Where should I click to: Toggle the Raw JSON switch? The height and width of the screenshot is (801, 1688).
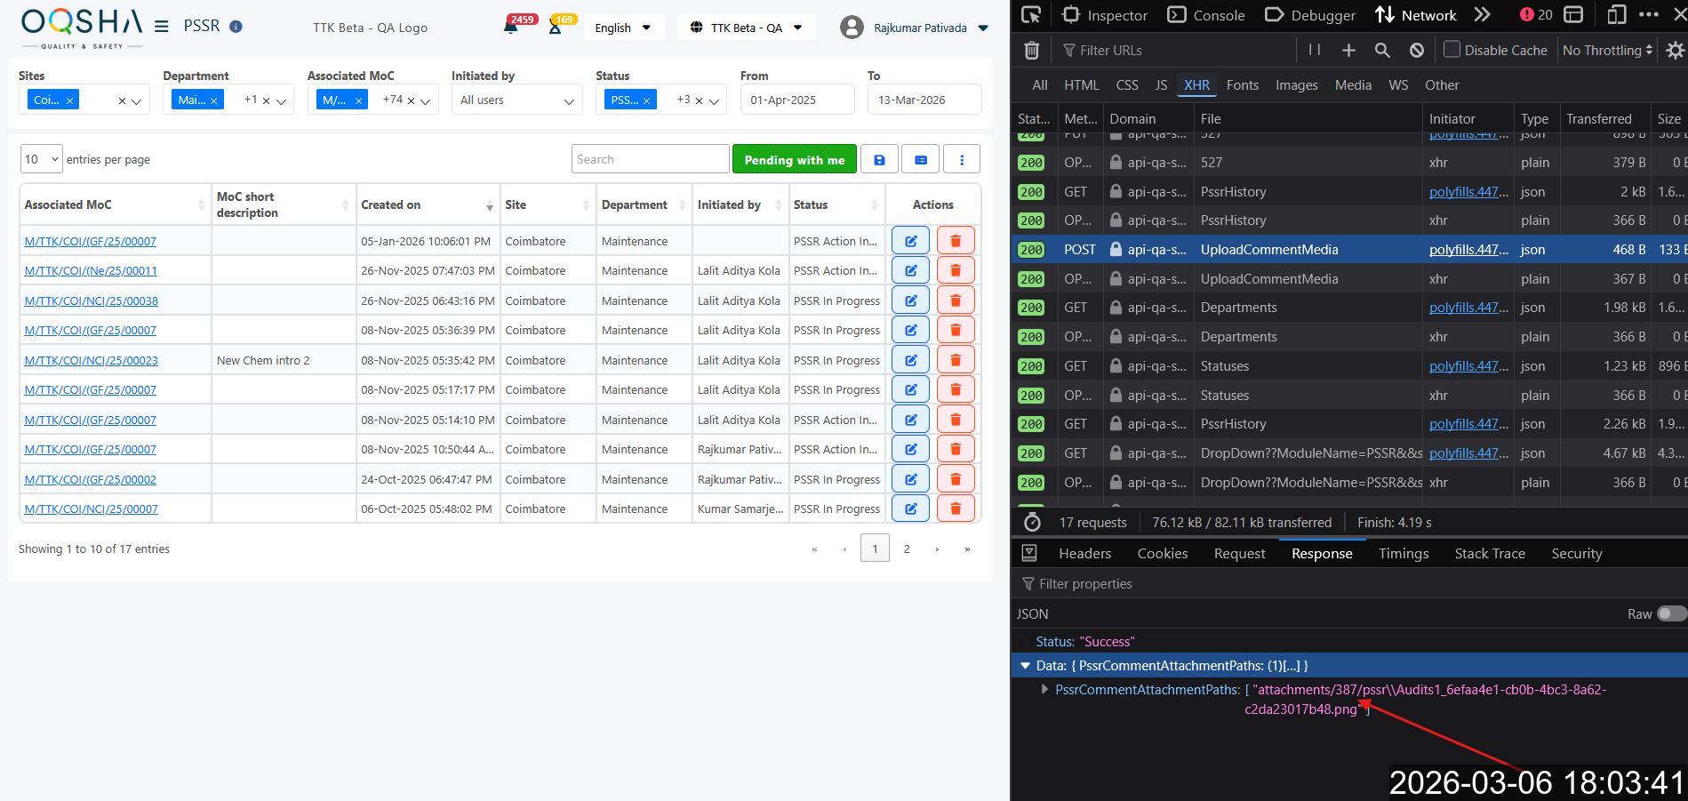(x=1670, y=614)
